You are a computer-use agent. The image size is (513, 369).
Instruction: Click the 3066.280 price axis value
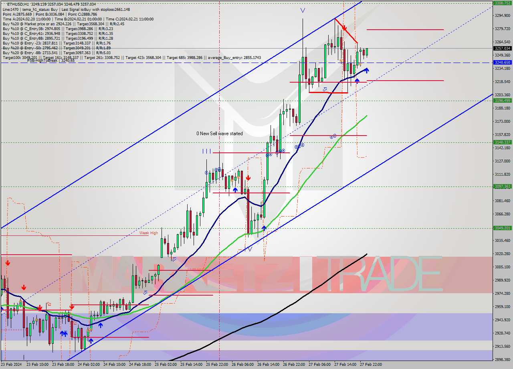(x=503, y=214)
